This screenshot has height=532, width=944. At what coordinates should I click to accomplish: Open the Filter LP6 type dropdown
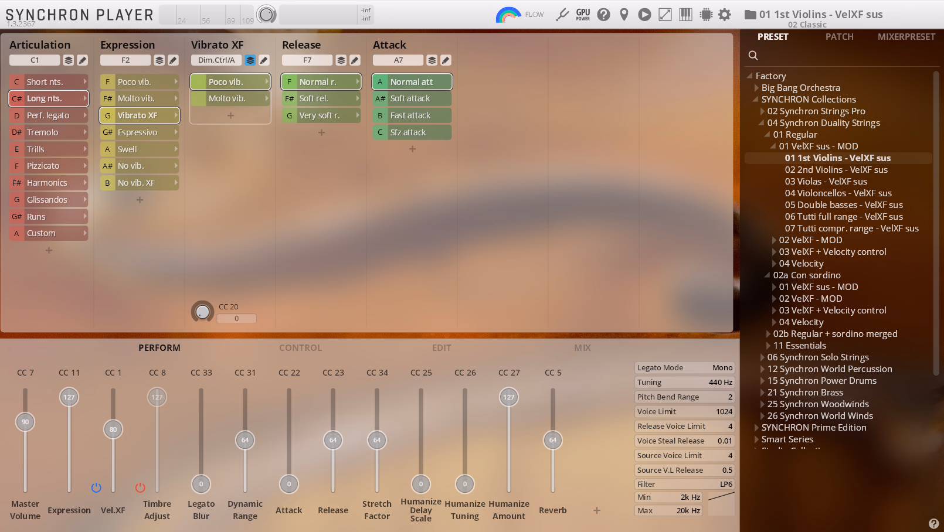[685, 485]
